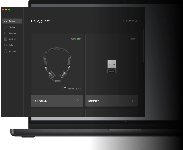Screen dimensions: 183x150
Task: Select the headset product image
Action: [57, 65]
